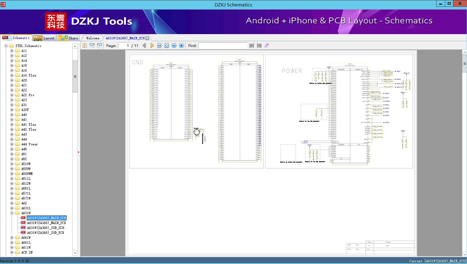Click the tree scrollbar up arrow
This screenshot has height=264, width=467.
coord(75,46)
